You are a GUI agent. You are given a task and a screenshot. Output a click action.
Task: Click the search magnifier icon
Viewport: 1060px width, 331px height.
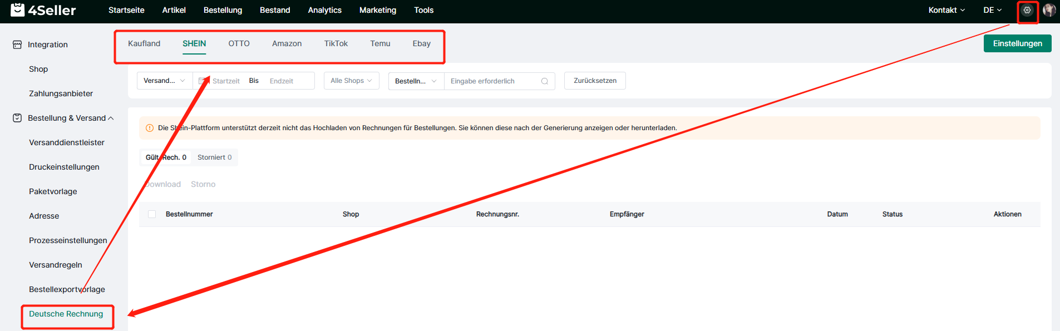pyautogui.click(x=544, y=81)
